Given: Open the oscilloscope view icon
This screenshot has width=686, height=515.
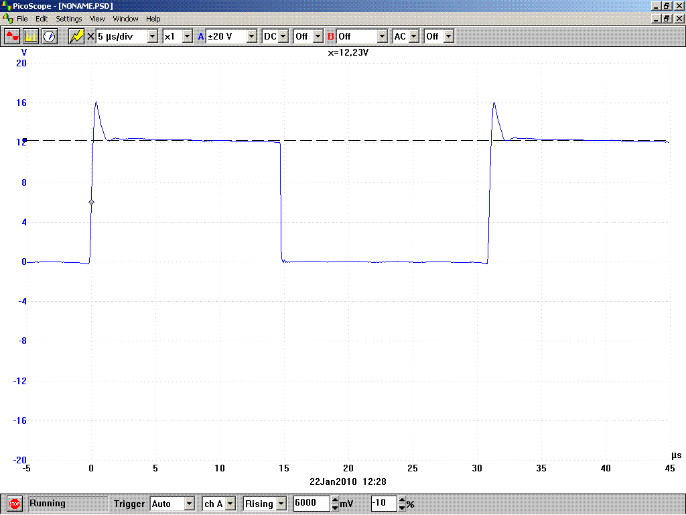Looking at the screenshot, I should click(12, 36).
